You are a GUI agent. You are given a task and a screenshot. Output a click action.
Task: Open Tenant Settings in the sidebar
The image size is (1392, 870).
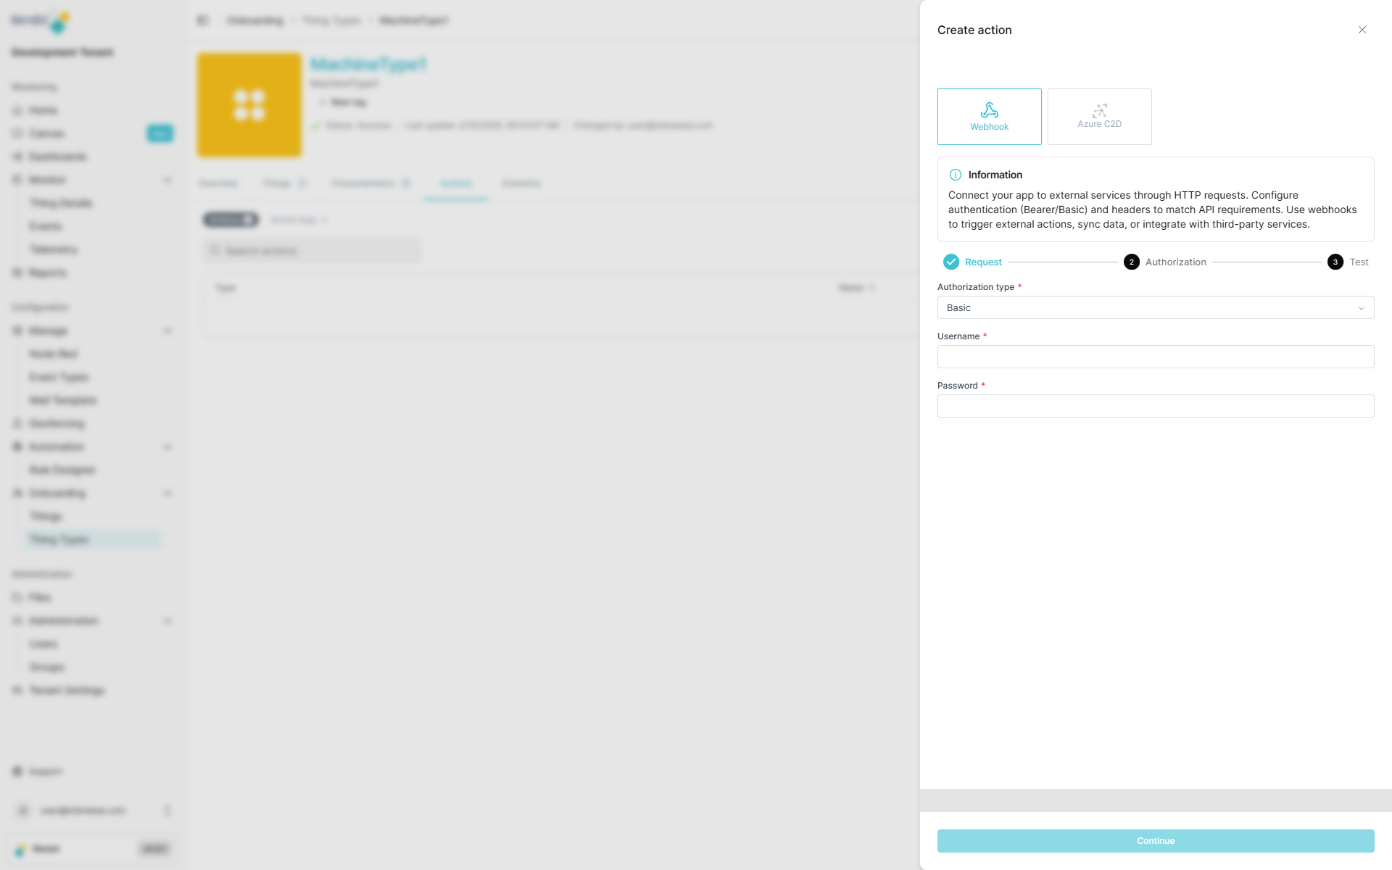pos(66,690)
